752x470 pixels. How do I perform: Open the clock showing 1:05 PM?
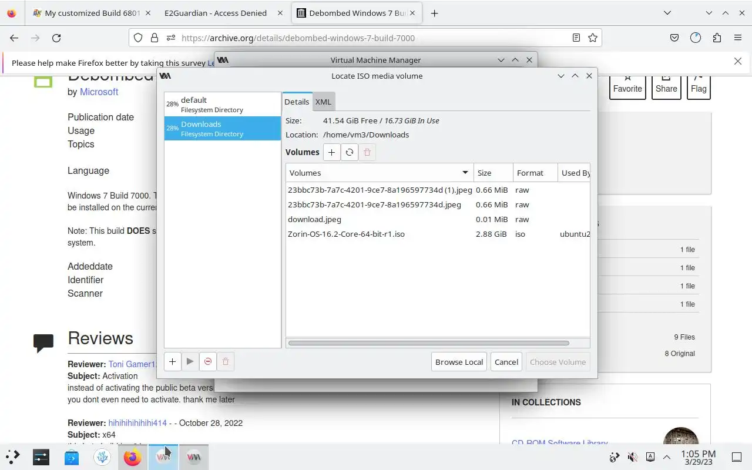pyautogui.click(x=699, y=457)
